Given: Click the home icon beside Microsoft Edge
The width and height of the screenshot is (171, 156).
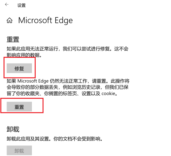Looking at the screenshot, I should pos(10,20).
